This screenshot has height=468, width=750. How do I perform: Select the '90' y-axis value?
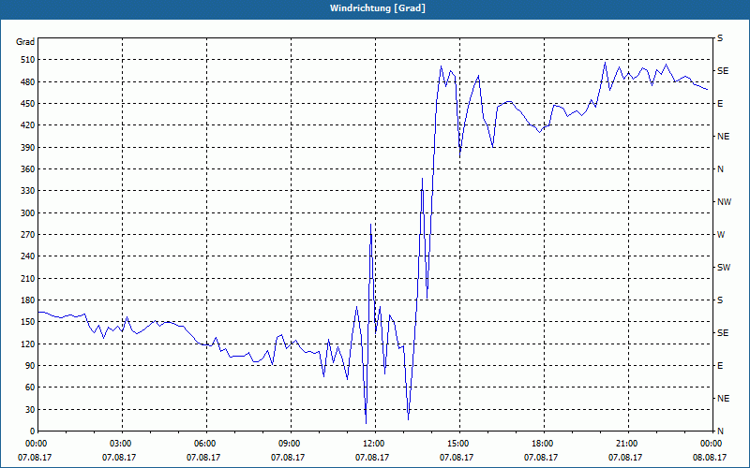[30, 366]
